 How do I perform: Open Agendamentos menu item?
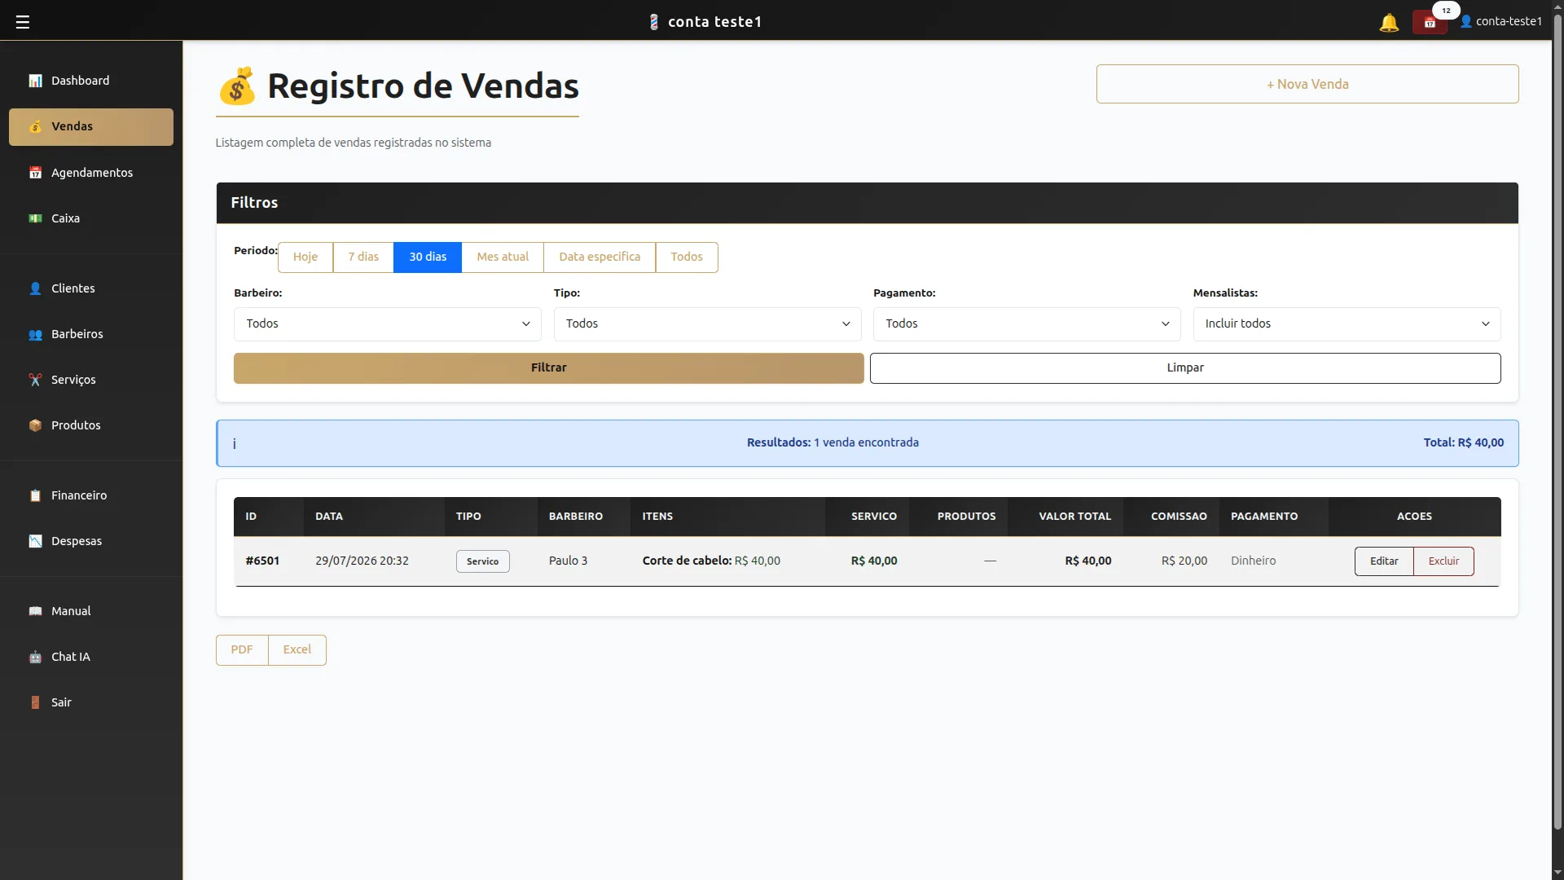(x=91, y=173)
